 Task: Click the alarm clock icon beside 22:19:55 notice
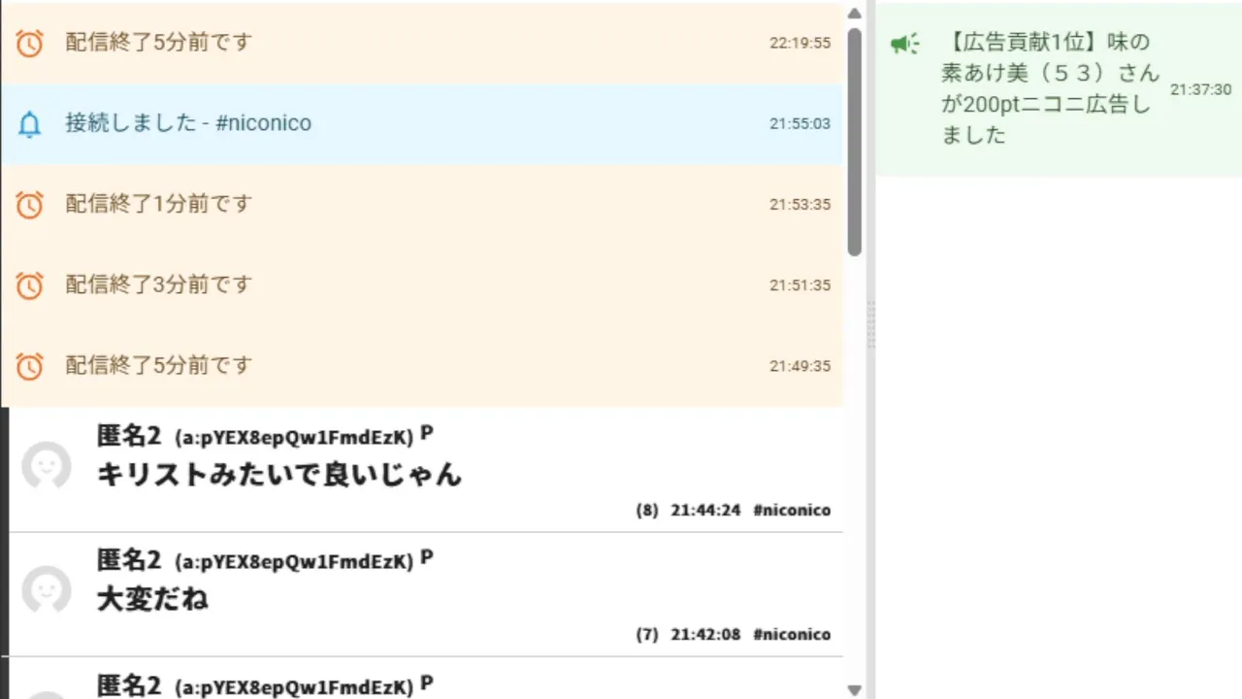click(x=30, y=43)
